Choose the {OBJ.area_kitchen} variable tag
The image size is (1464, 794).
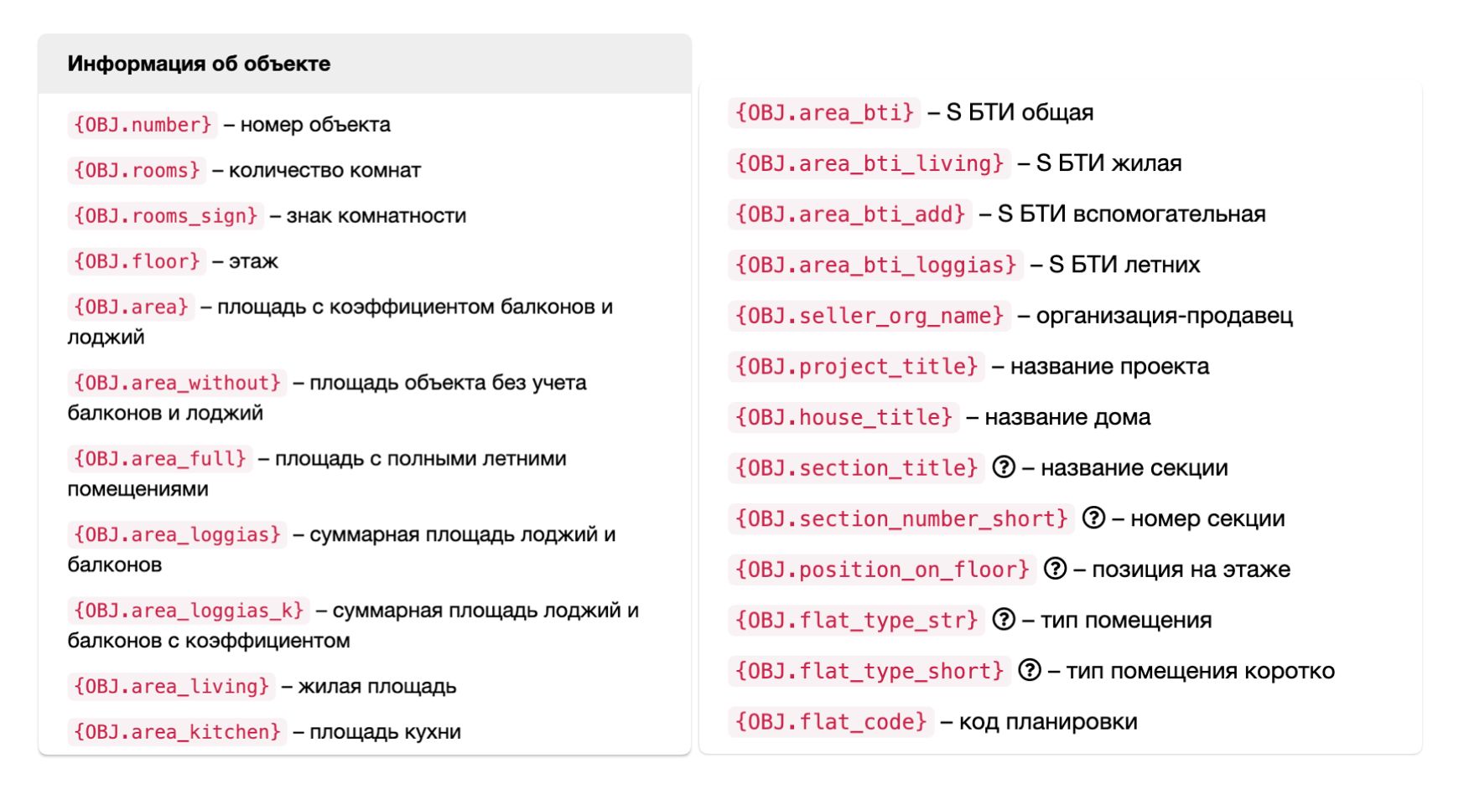[x=177, y=732]
